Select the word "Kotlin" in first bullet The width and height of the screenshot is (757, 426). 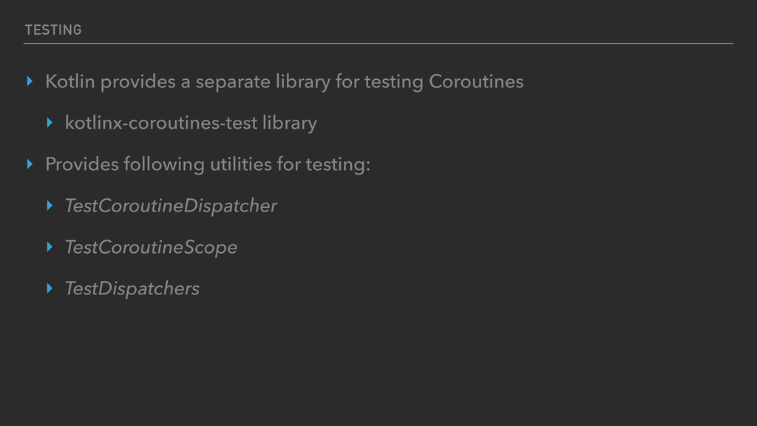pos(70,81)
